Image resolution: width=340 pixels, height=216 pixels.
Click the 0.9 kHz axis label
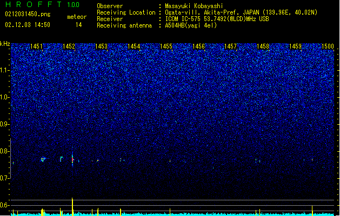coord(4,124)
